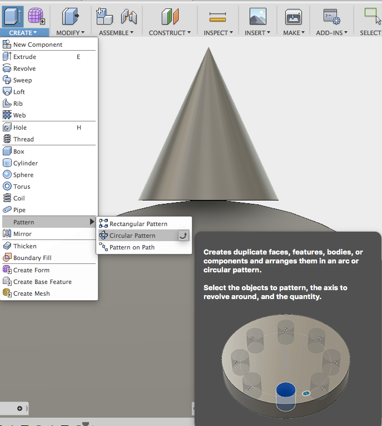Click the Create solid box icon in toolbar

(12, 16)
